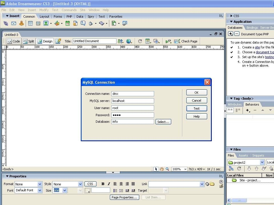Open File Management icon in document toolbar
The image size is (274, 205).
point(120,41)
